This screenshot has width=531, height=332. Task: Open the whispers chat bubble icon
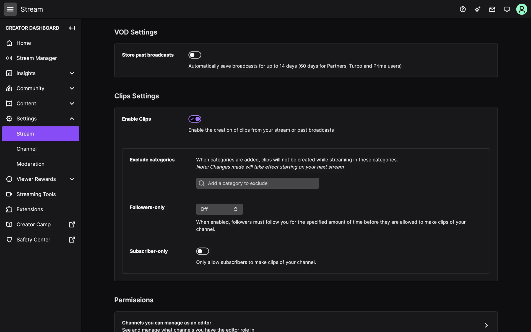[507, 9]
